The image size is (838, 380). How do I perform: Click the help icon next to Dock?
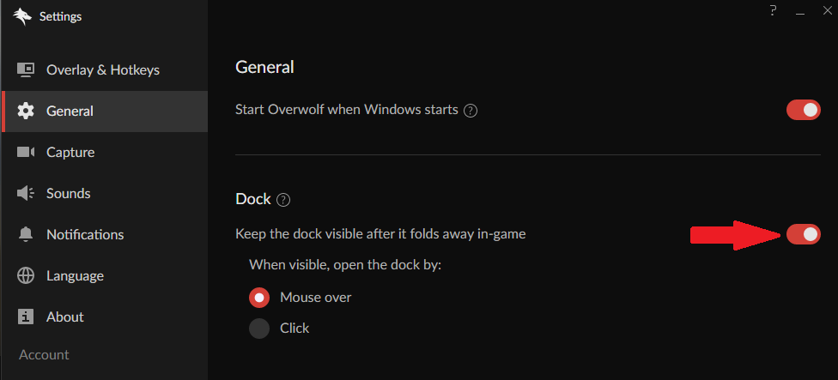(x=283, y=200)
